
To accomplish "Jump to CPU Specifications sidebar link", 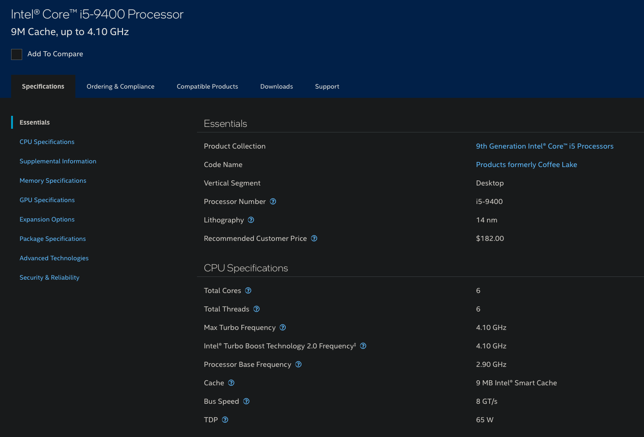I will 47,142.
